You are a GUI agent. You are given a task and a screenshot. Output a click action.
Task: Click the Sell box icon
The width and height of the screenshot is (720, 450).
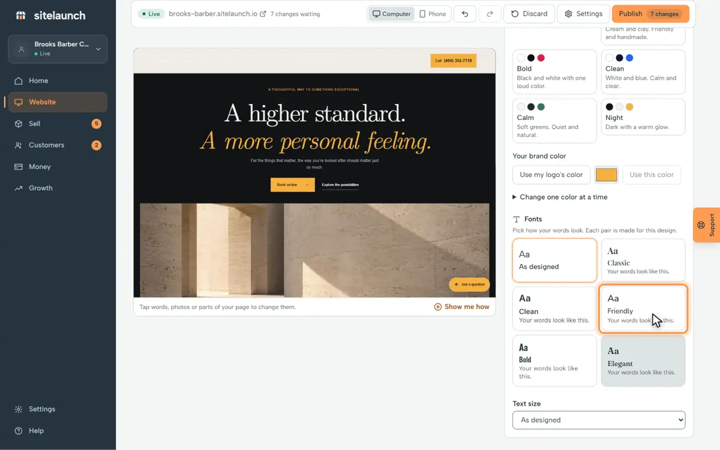tap(19, 124)
